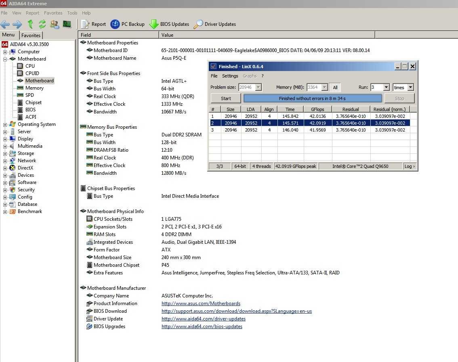
Task: Sort LinX results by Time column
Action: point(290,109)
